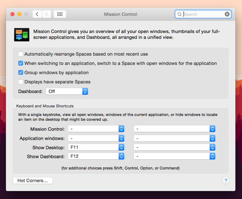Click the Mission Control: shortcut label
The image size is (242, 199).
click(x=47, y=129)
